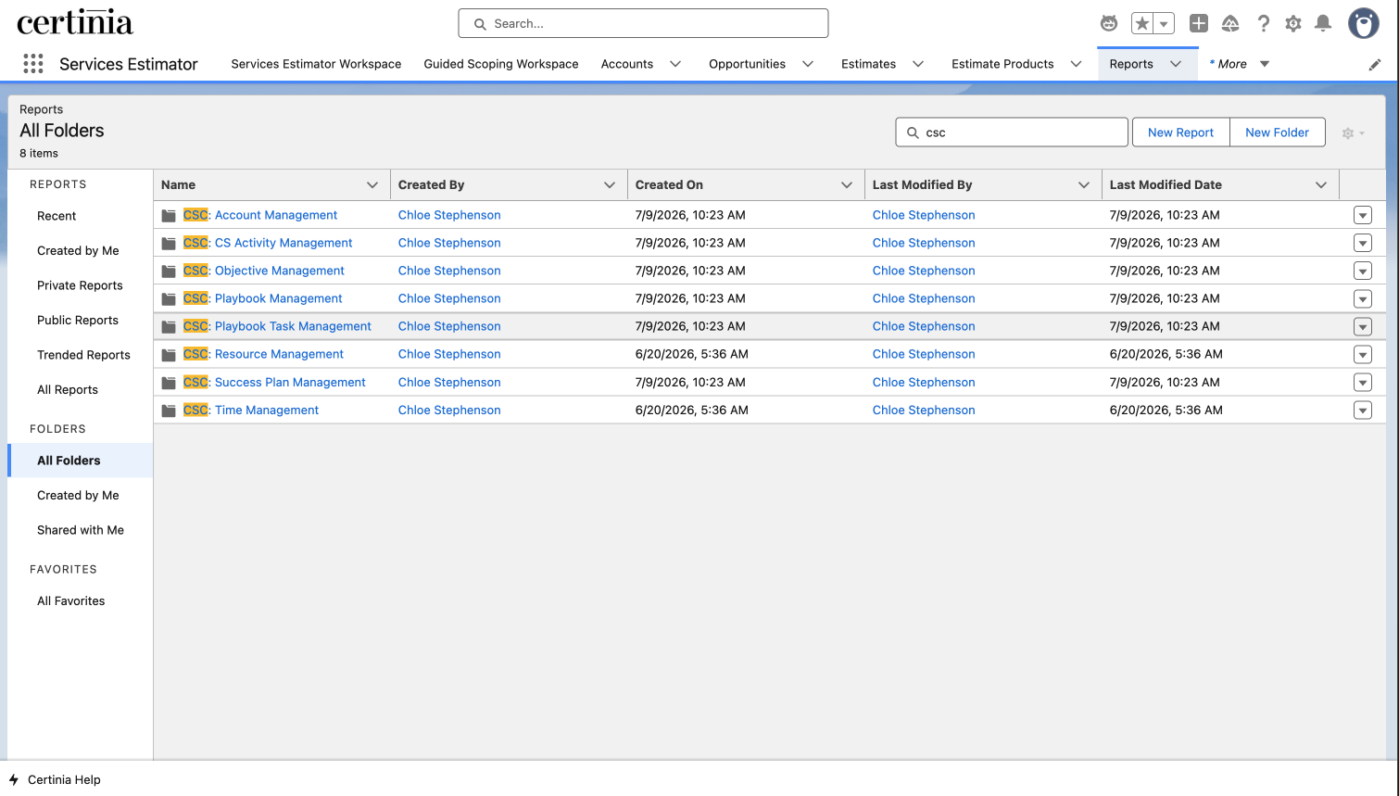Open list view controls gear
This screenshot has width=1399, height=796.
tap(1353, 133)
